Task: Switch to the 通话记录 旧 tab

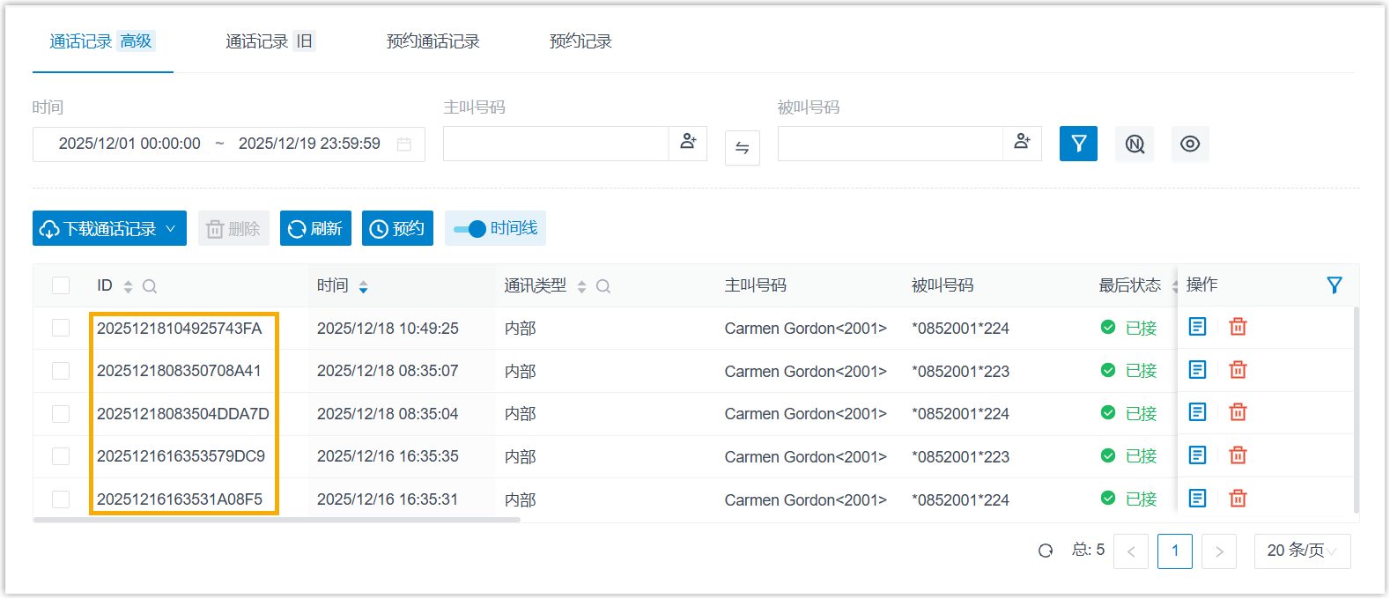Action: (x=269, y=41)
